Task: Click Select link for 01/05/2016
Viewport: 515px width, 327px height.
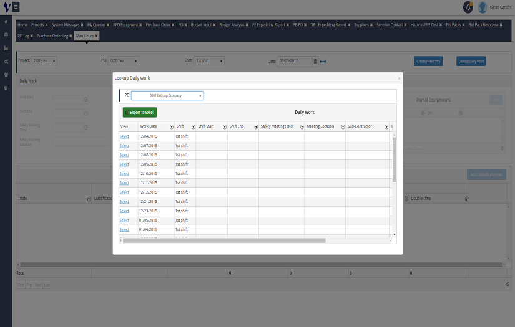Action: click(x=124, y=220)
